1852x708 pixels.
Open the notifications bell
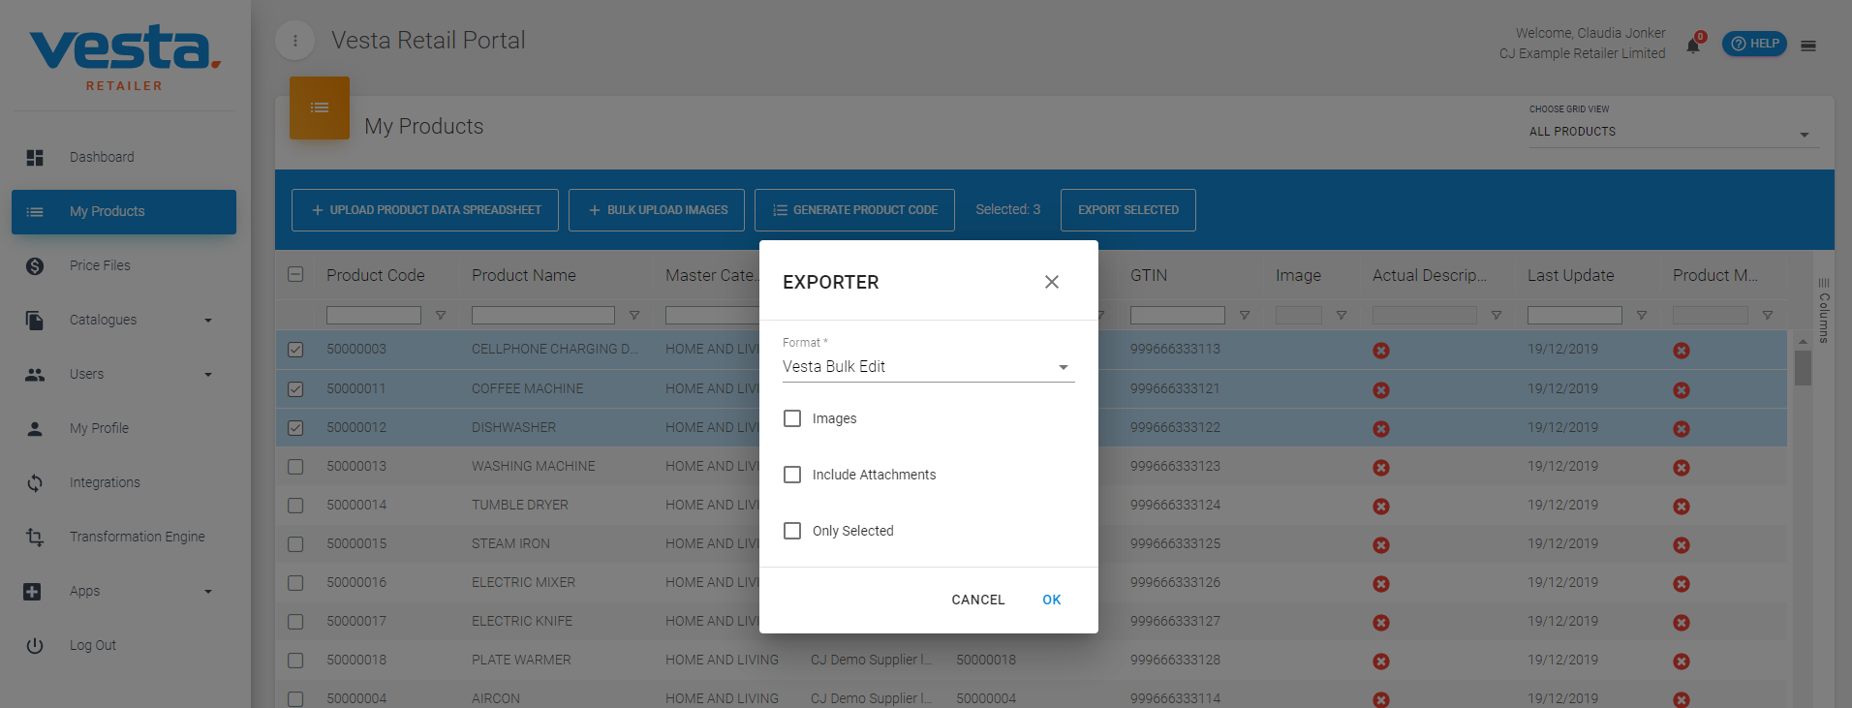[x=1693, y=46]
